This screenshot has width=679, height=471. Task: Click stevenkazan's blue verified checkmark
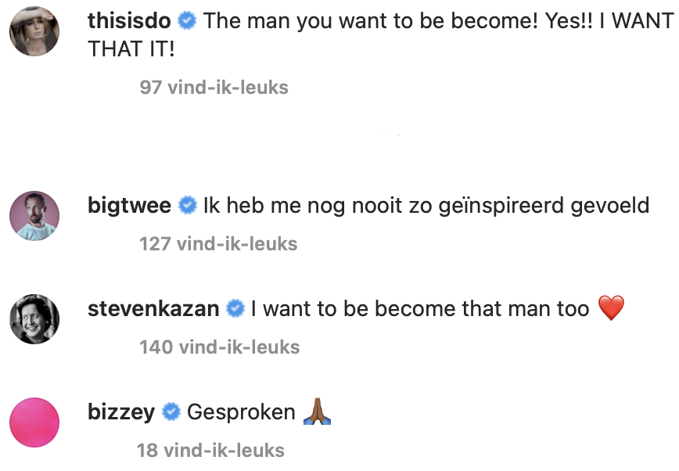(235, 309)
